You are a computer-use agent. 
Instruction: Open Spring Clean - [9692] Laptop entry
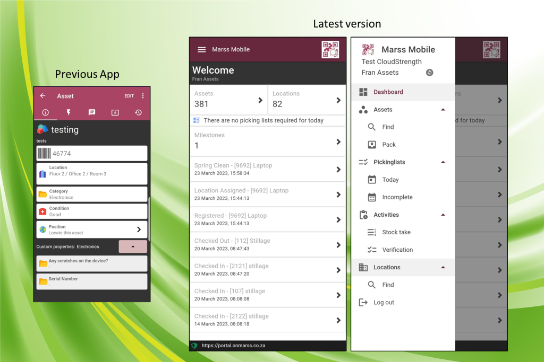268,169
